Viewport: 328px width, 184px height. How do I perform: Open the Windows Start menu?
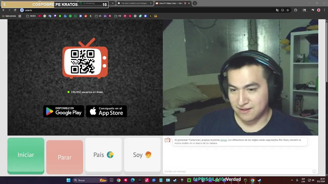[x=68, y=180]
